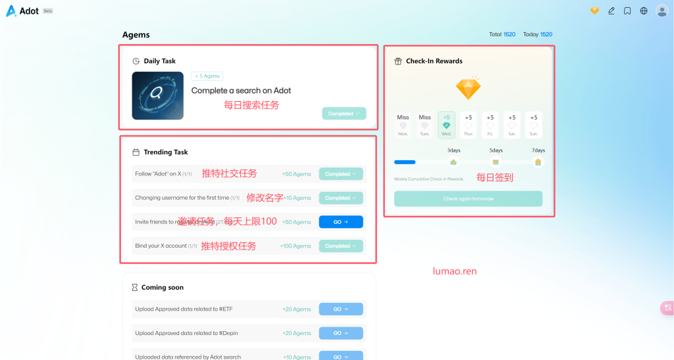Screen dimensions: 674x360
Task: Click 'Weekly Cumulative Check-in Rewards' caption
Action: (428, 179)
